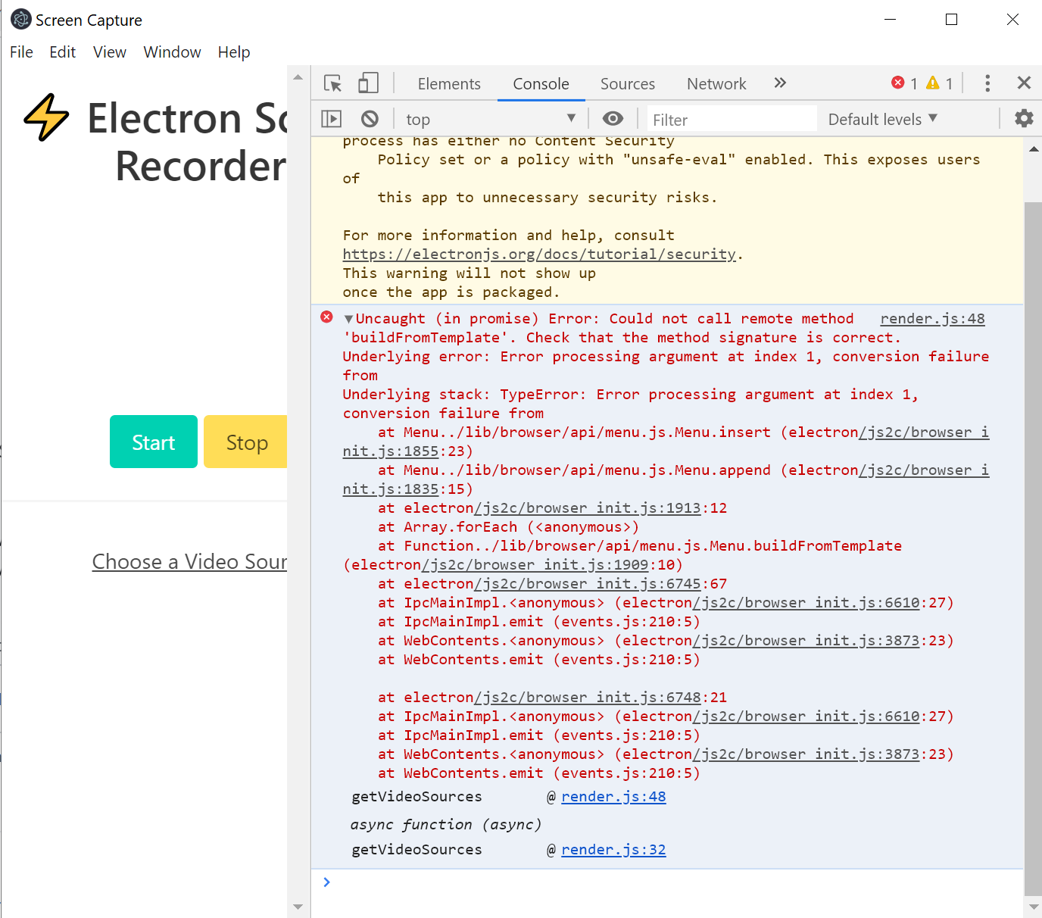Close the DevTools panel
This screenshot has height=918, width=1042.
tap(1024, 83)
